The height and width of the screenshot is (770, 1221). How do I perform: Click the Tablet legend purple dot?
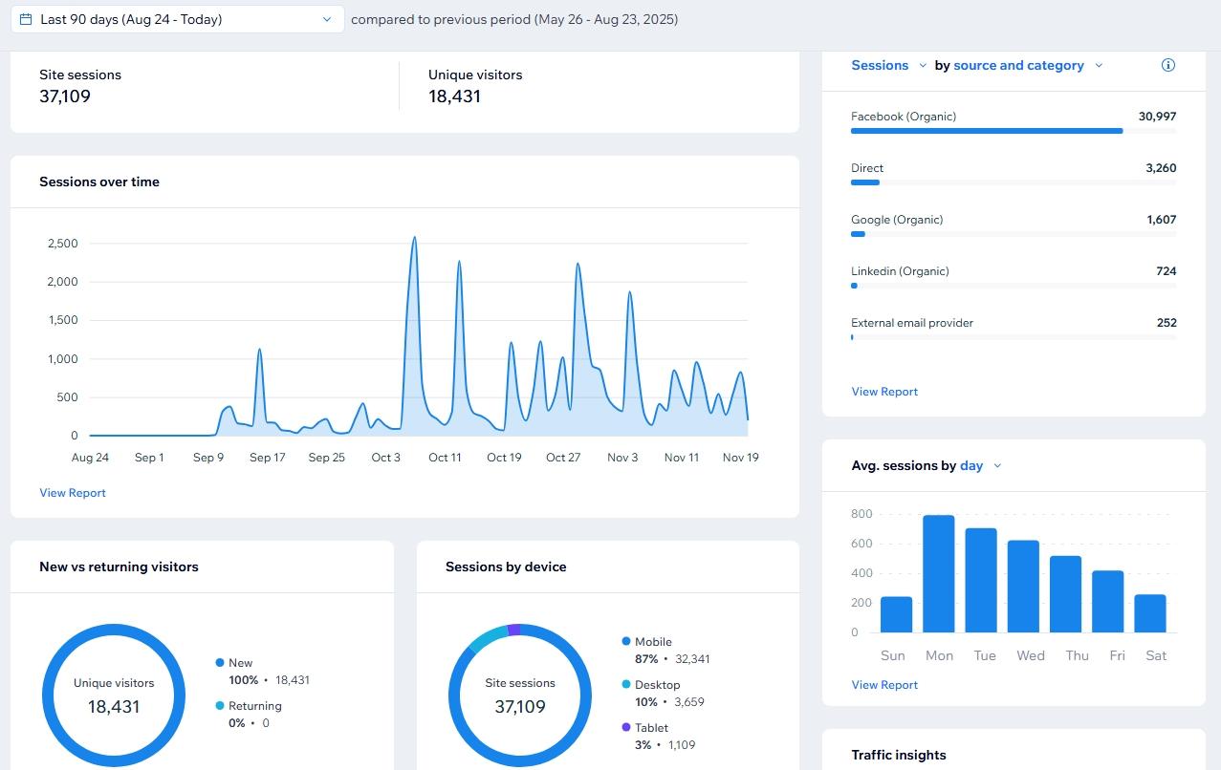[x=626, y=728]
